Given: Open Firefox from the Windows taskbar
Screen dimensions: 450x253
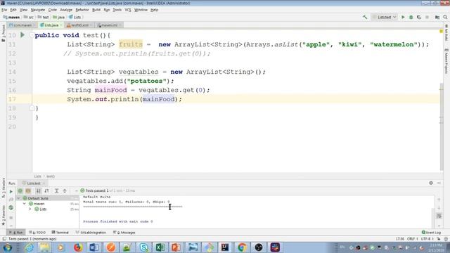Looking at the screenshot, I should click(x=78, y=247).
